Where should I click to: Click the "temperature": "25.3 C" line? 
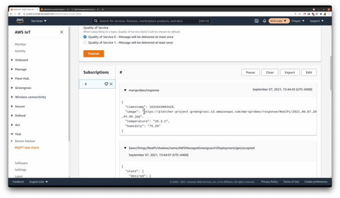tap(147, 121)
